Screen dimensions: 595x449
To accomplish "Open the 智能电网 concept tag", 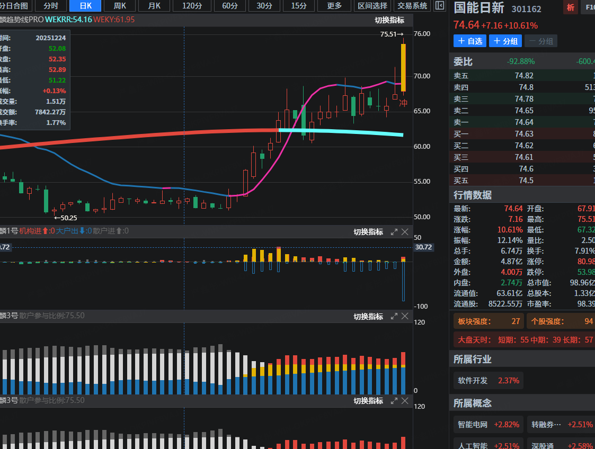I will tap(488, 424).
